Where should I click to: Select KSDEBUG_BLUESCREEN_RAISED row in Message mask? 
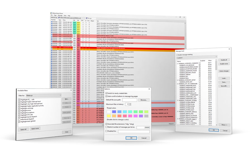[x=189, y=67]
